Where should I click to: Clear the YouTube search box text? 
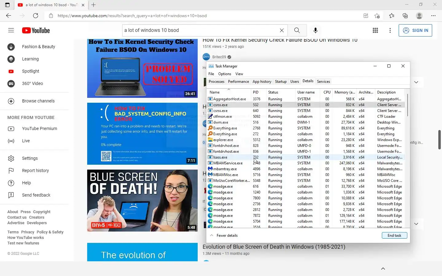[282, 30]
